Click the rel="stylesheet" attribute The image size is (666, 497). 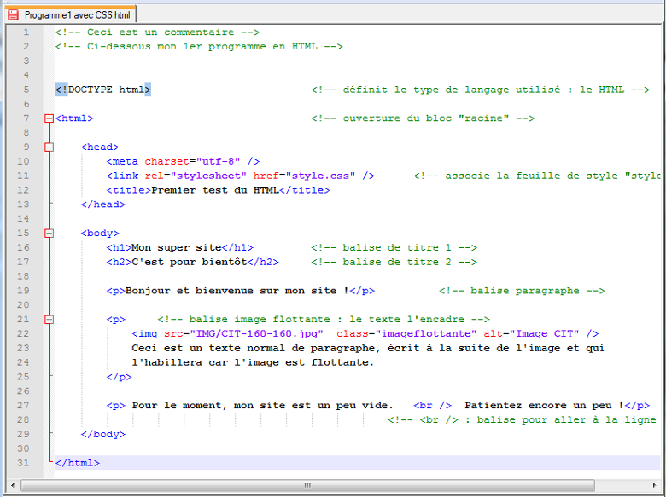coord(196,176)
